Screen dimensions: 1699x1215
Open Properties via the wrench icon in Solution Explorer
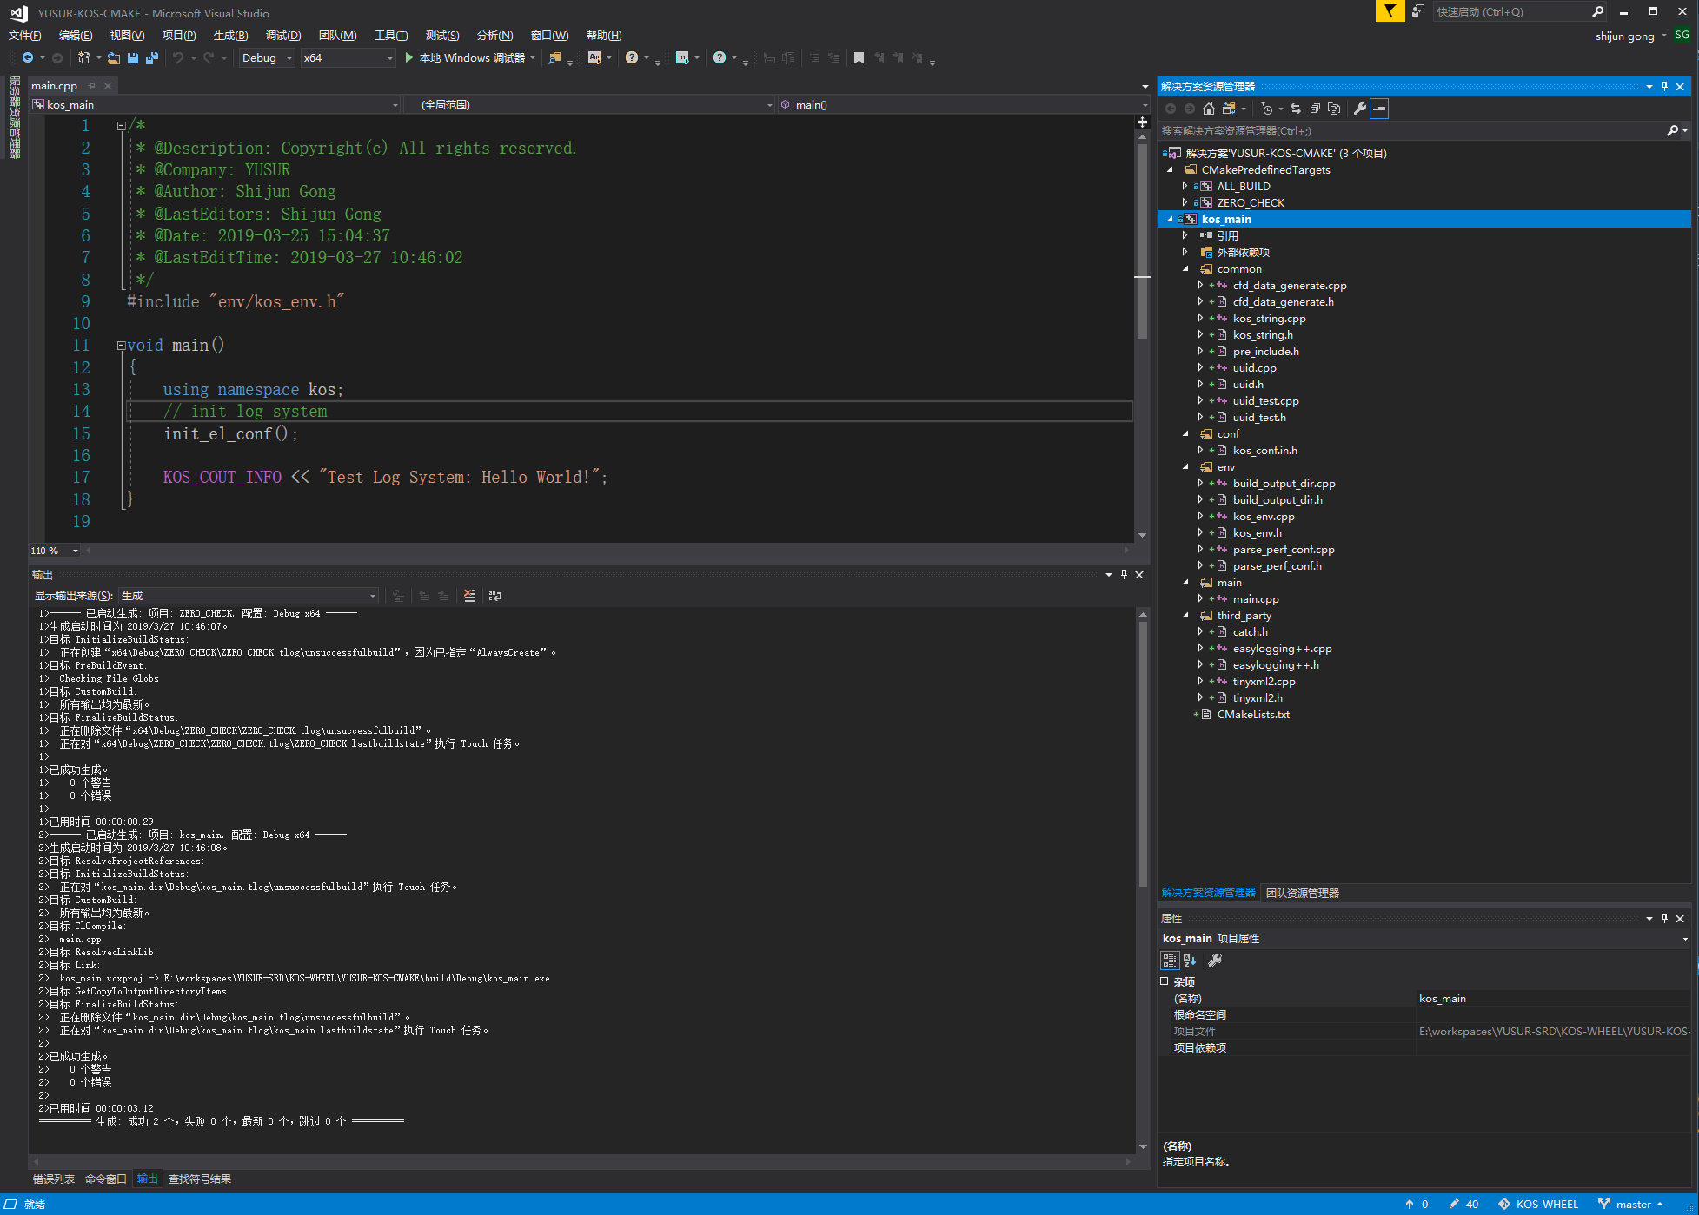(1360, 109)
